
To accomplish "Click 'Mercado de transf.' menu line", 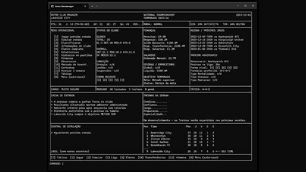I will 71,64.
